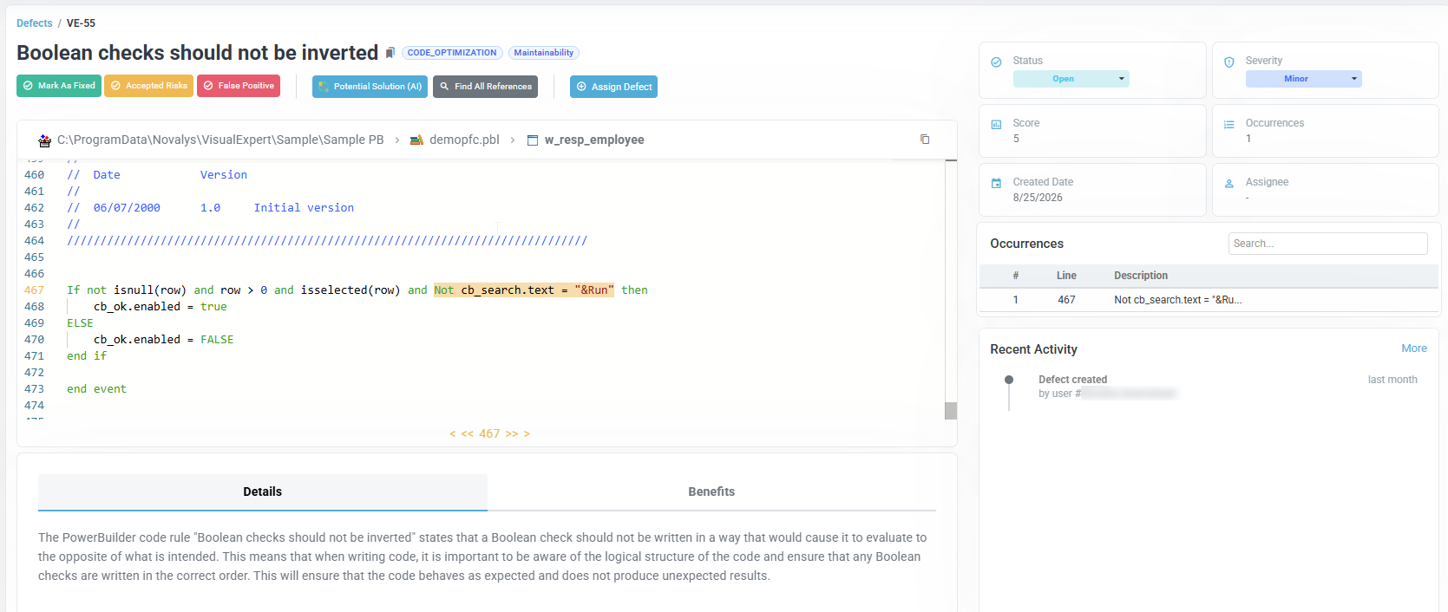Click demopfc.pbl in the path

(464, 140)
